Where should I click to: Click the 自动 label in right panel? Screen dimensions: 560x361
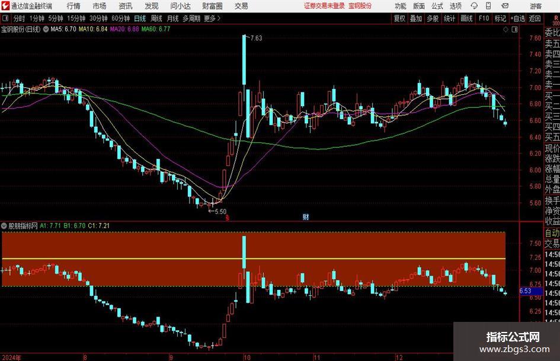point(552,233)
